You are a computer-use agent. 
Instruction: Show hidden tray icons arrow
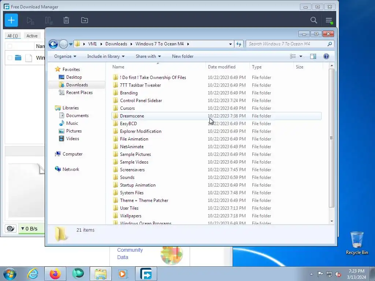click(x=311, y=274)
